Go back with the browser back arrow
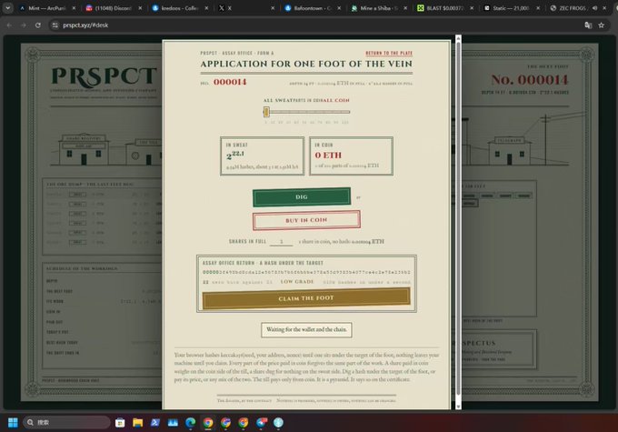 point(9,25)
